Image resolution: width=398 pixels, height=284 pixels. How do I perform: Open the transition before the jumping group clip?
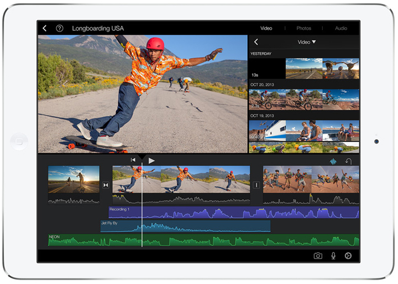[x=256, y=185]
